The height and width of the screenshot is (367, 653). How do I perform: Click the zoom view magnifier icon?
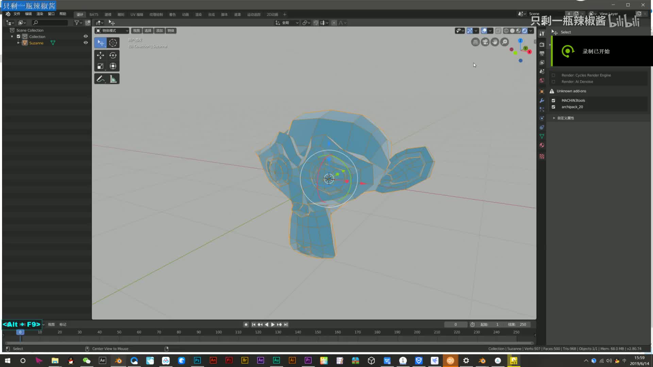(x=505, y=42)
